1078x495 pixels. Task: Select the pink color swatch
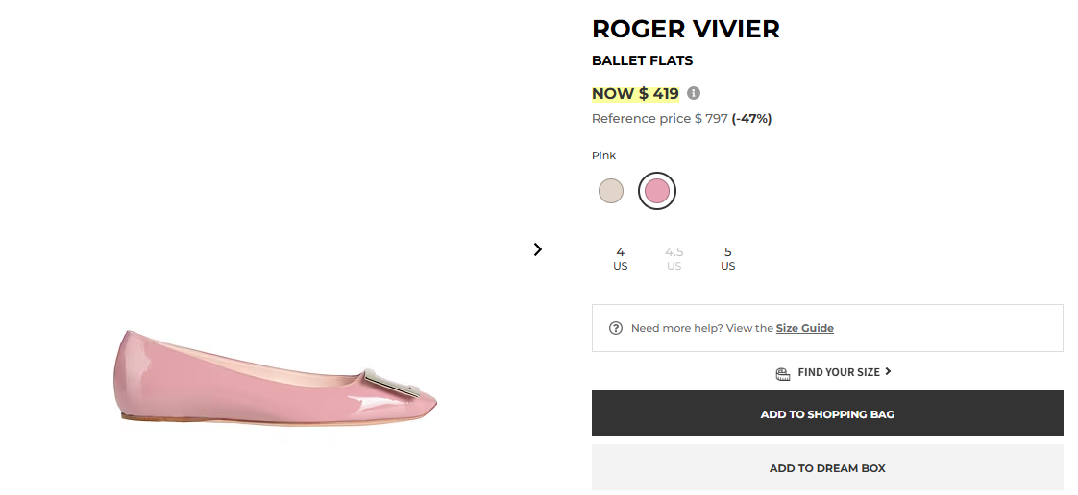[657, 191]
